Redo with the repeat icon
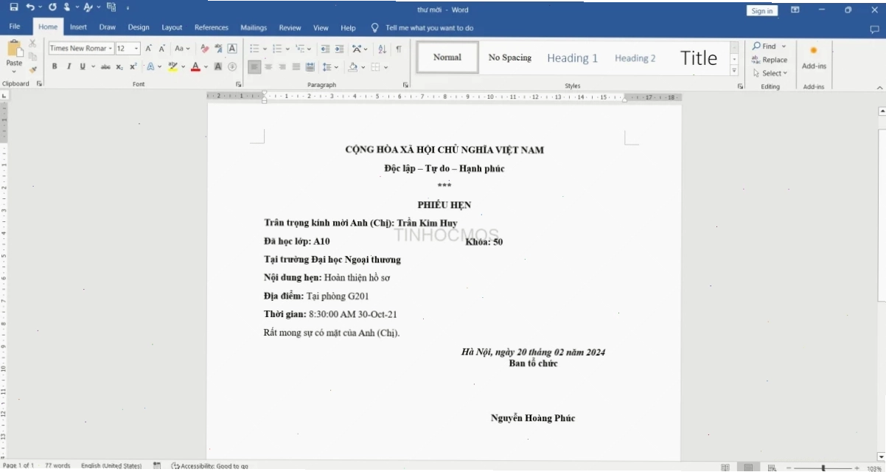Viewport: 886px width, 472px height. tap(52, 7)
